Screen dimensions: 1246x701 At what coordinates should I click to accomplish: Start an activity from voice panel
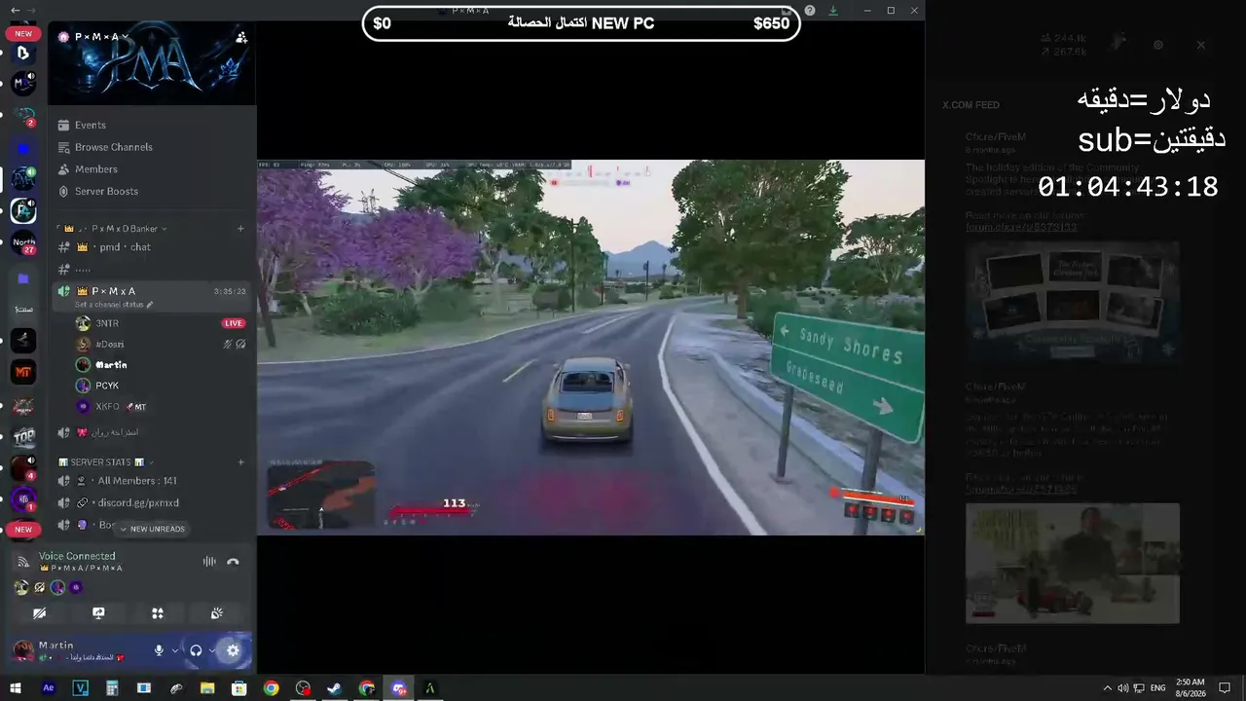[x=158, y=613]
